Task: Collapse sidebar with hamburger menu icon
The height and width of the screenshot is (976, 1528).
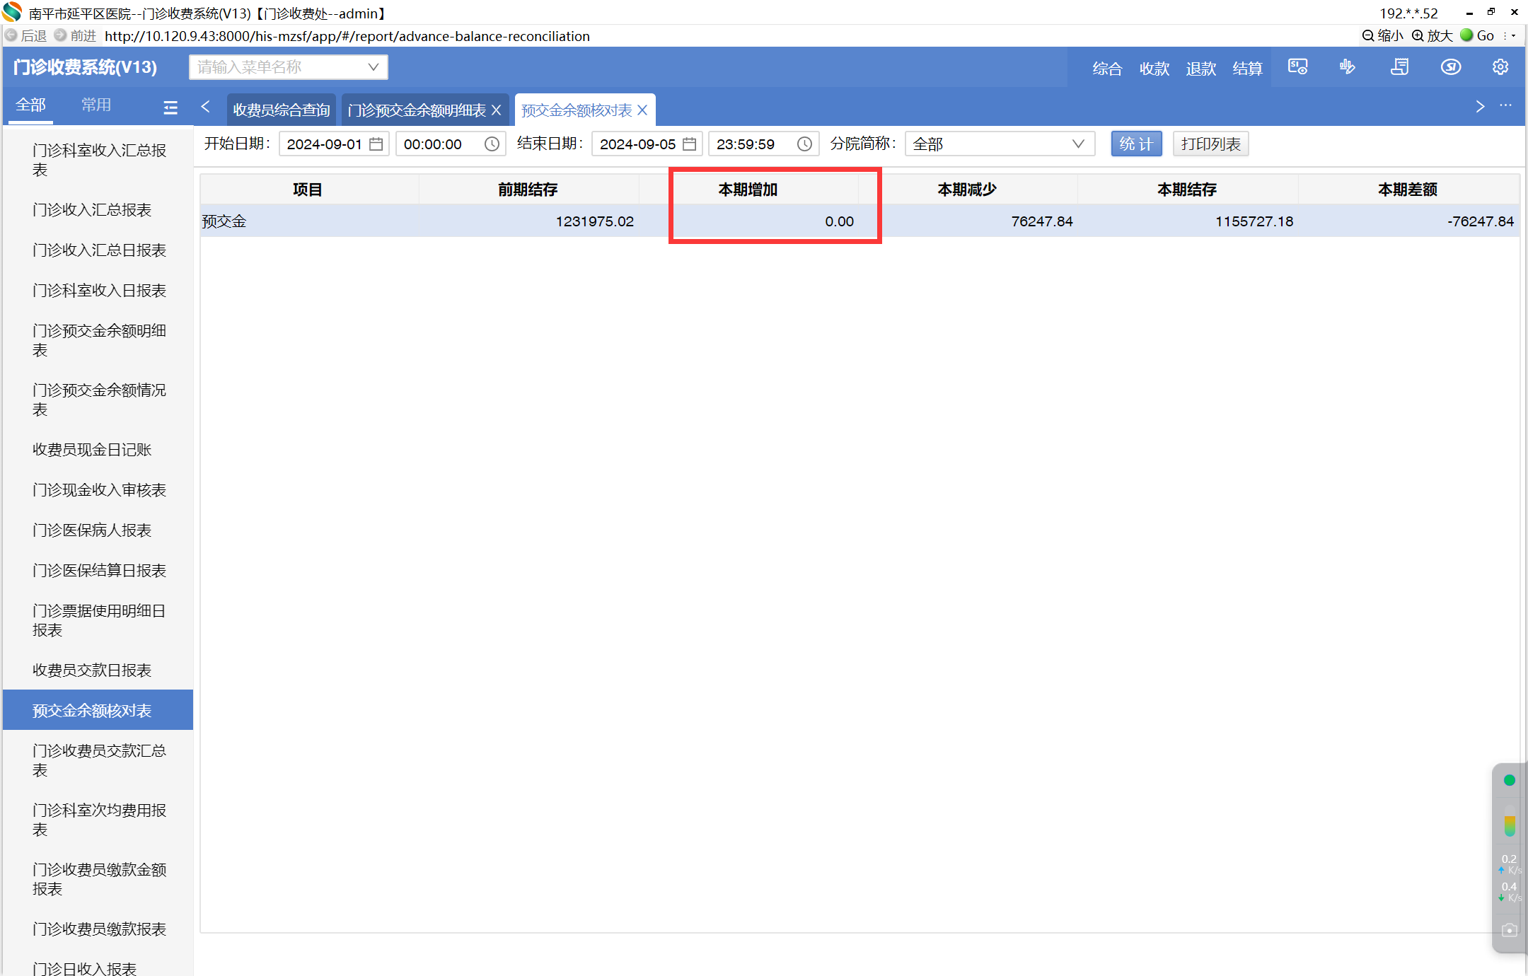Action: pyautogui.click(x=170, y=108)
